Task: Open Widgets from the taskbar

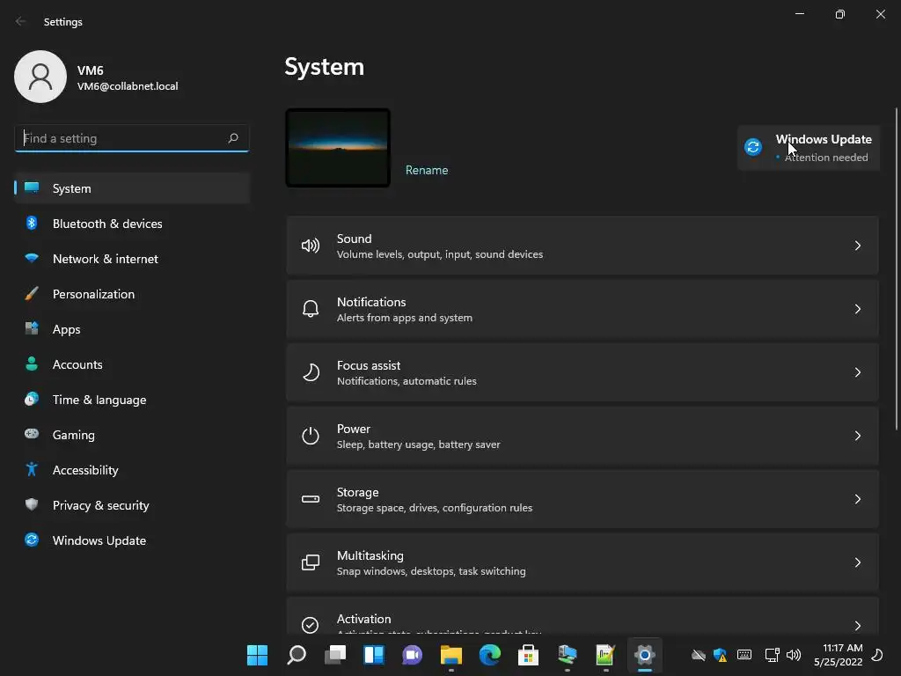Action: 373,655
